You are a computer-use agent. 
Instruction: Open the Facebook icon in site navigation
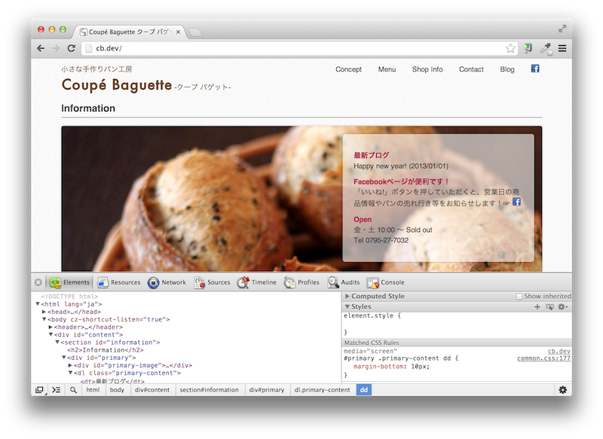[x=535, y=69]
